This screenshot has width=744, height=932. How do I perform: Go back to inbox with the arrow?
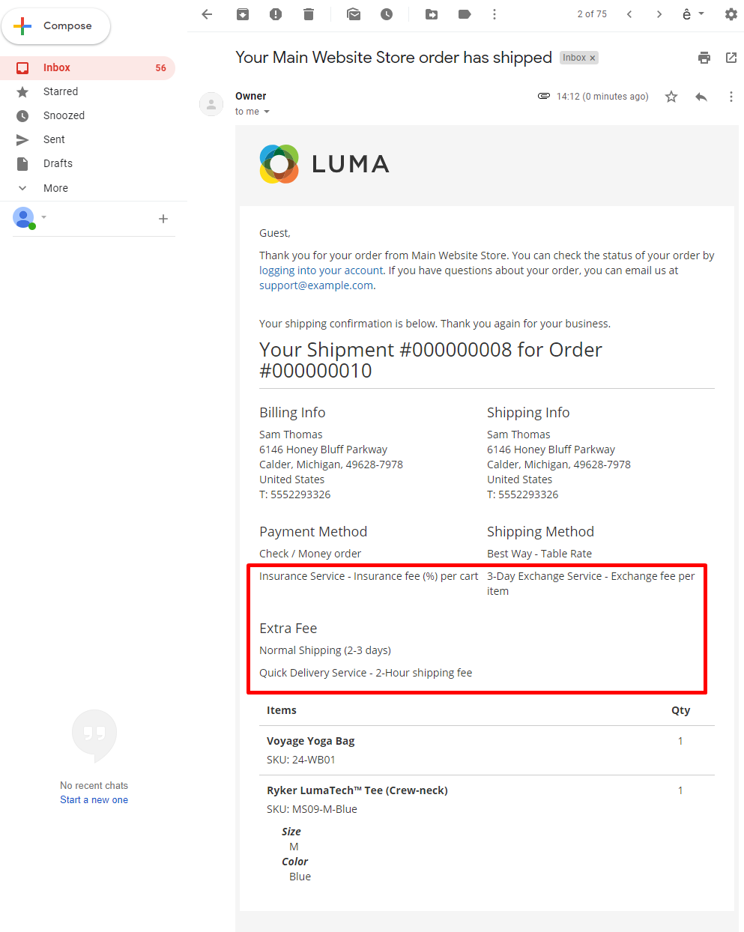208,14
